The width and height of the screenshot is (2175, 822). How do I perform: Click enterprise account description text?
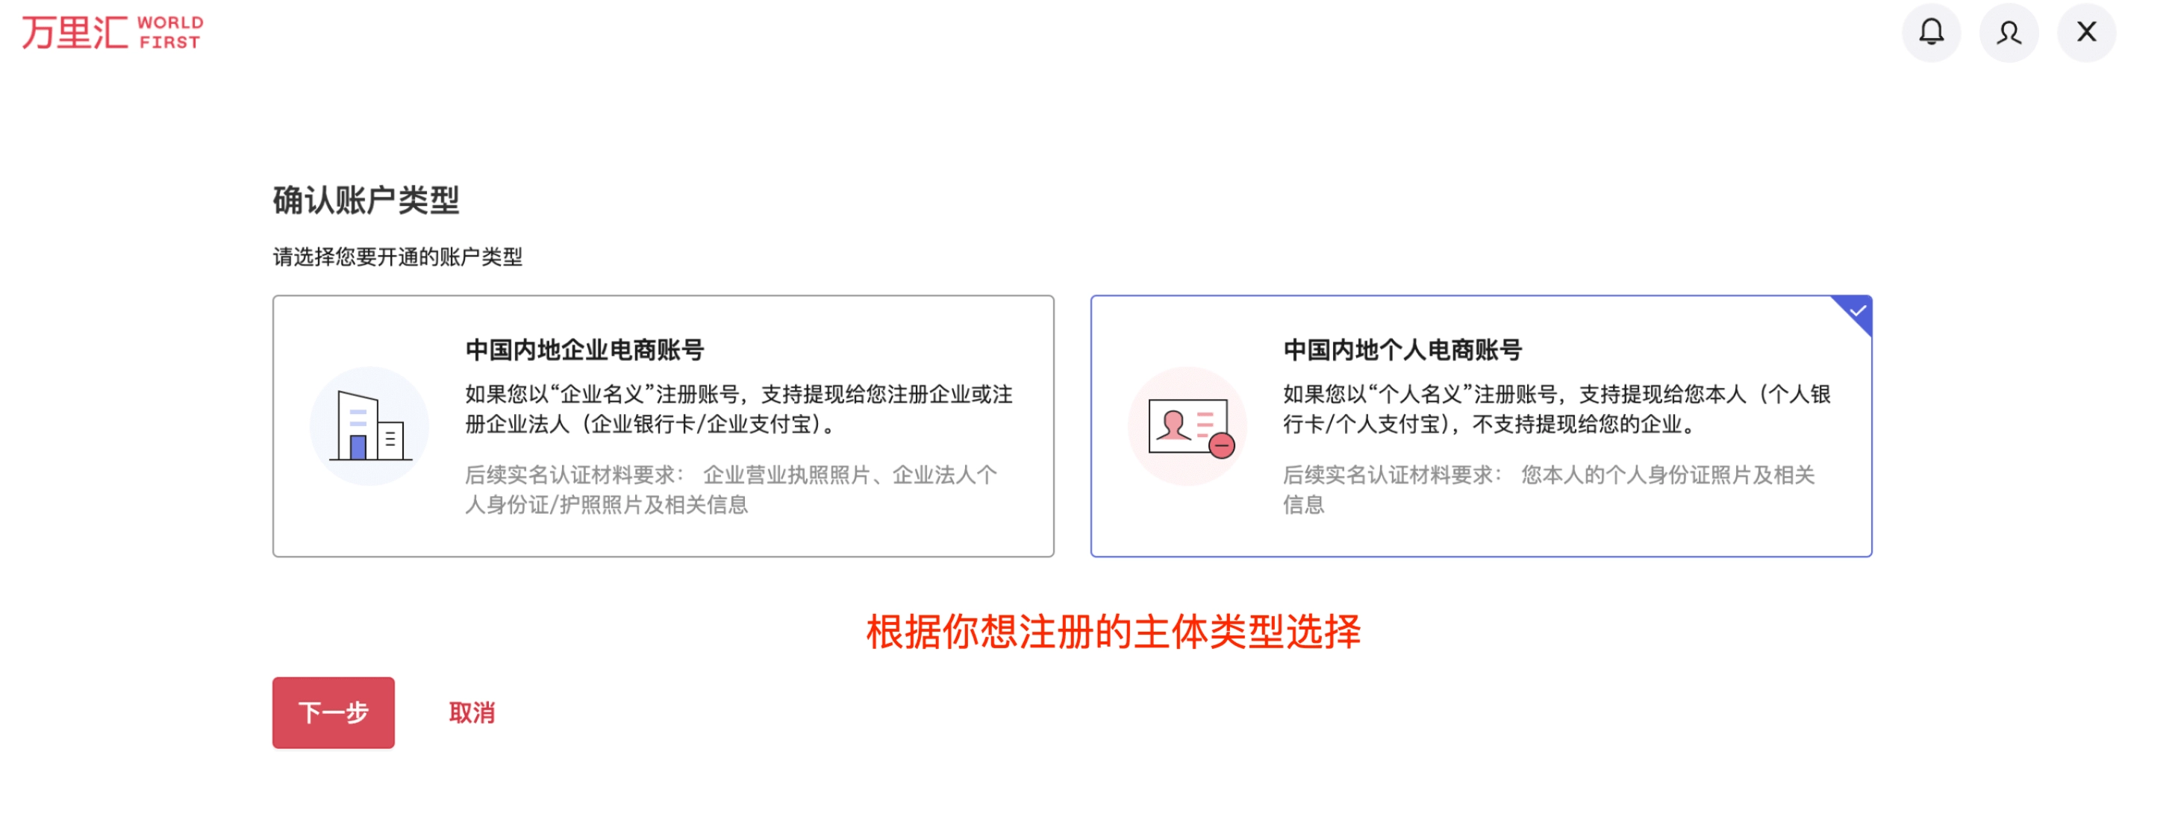click(x=739, y=410)
